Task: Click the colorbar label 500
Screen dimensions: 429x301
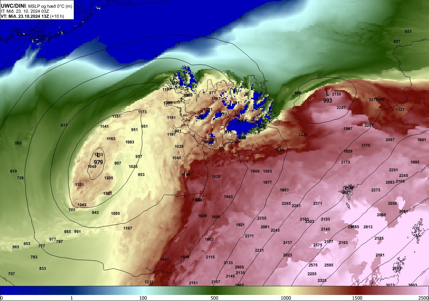Action: click(x=214, y=298)
